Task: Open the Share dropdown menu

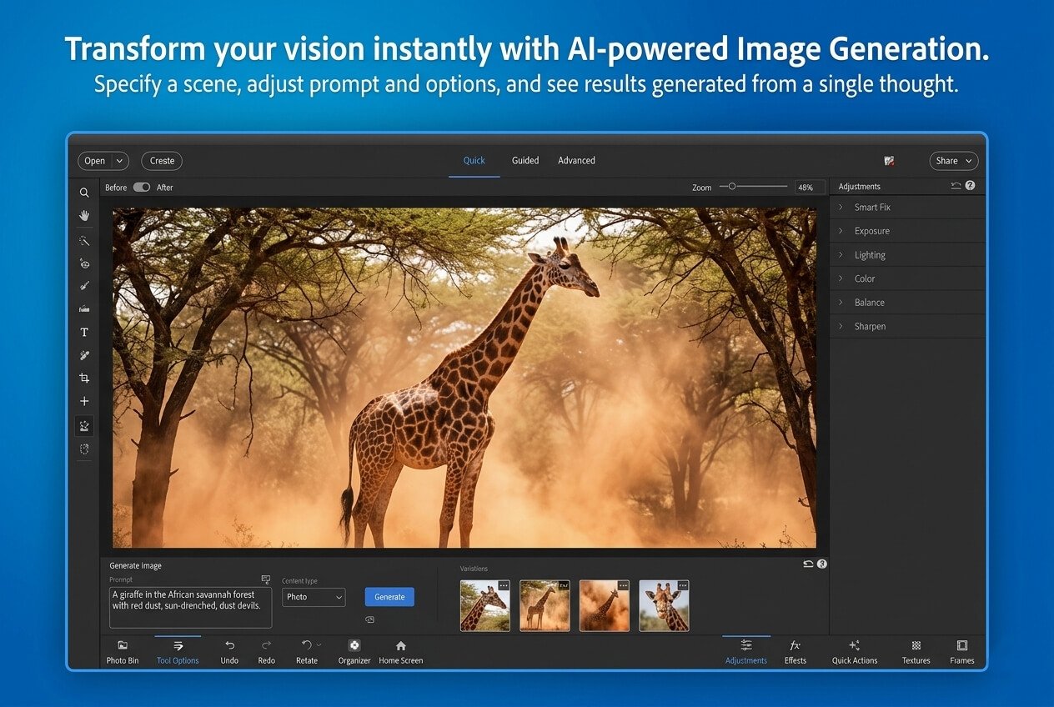Action: click(x=953, y=160)
